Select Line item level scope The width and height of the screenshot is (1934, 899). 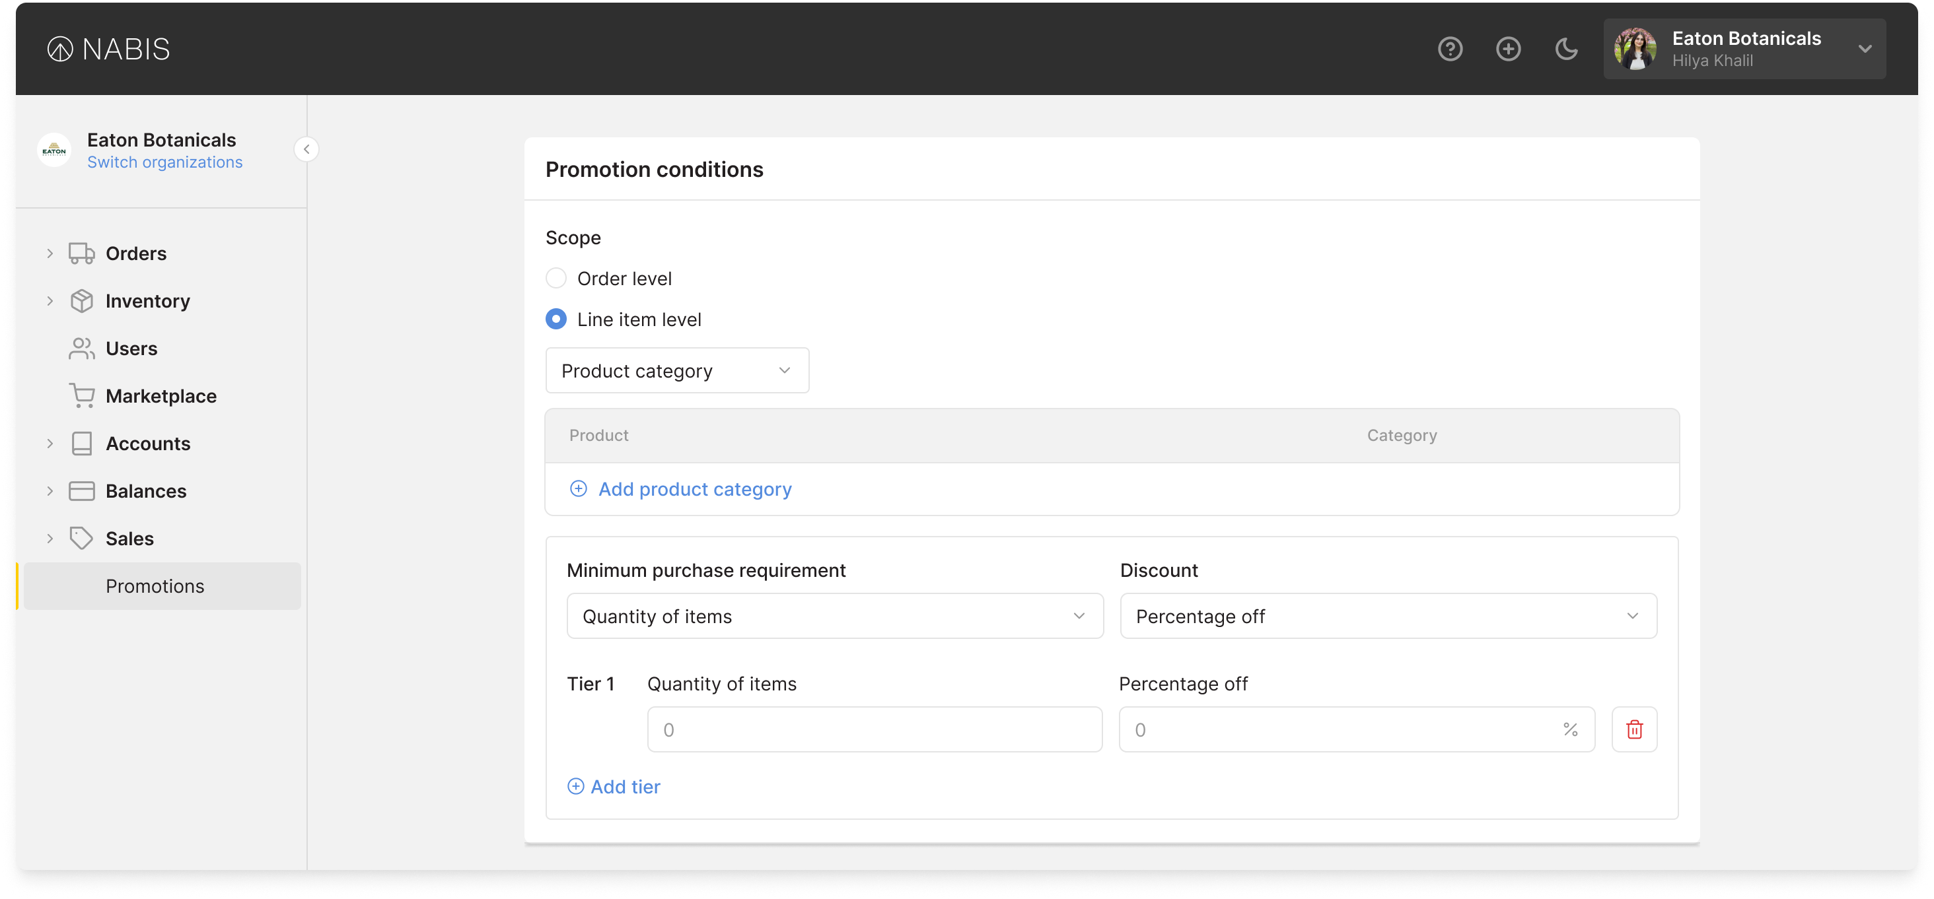555,319
